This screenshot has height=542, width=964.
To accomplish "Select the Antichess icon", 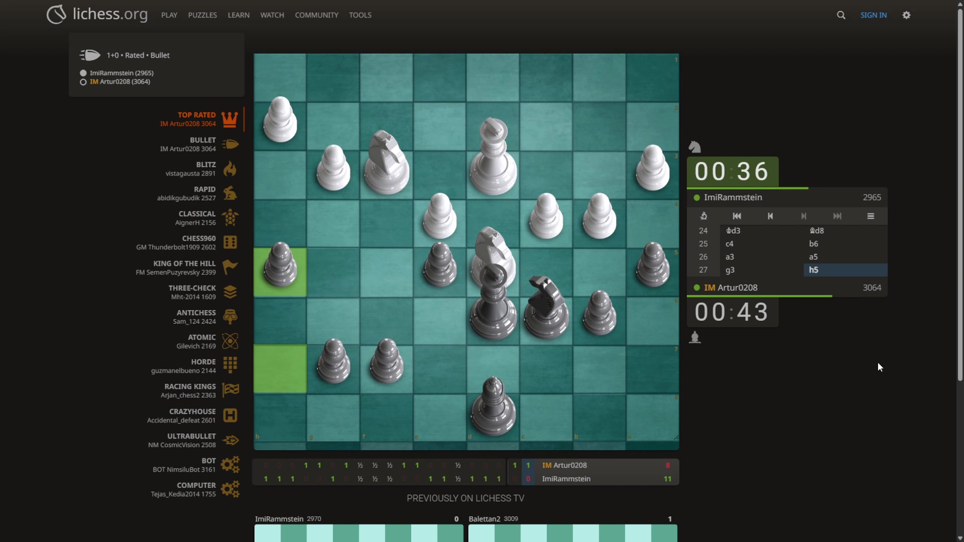I will click(230, 317).
